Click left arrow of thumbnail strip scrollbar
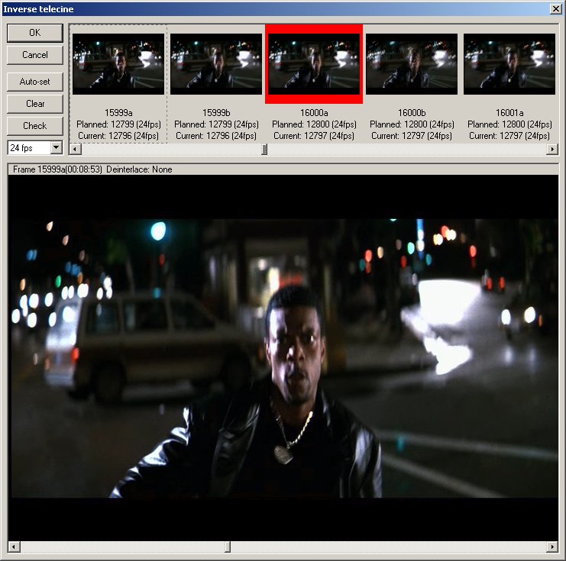This screenshot has height=561, width=566. [x=75, y=149]
